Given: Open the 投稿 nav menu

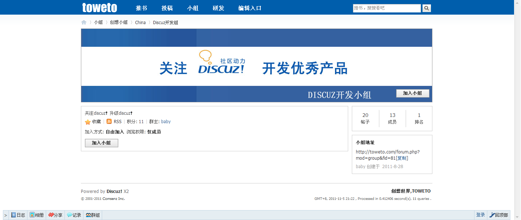Looking at the screenshot, I should point(167,8).
